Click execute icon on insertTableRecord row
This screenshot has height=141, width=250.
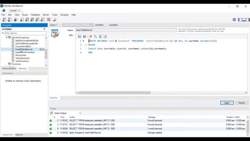click(x=43, y=49)
